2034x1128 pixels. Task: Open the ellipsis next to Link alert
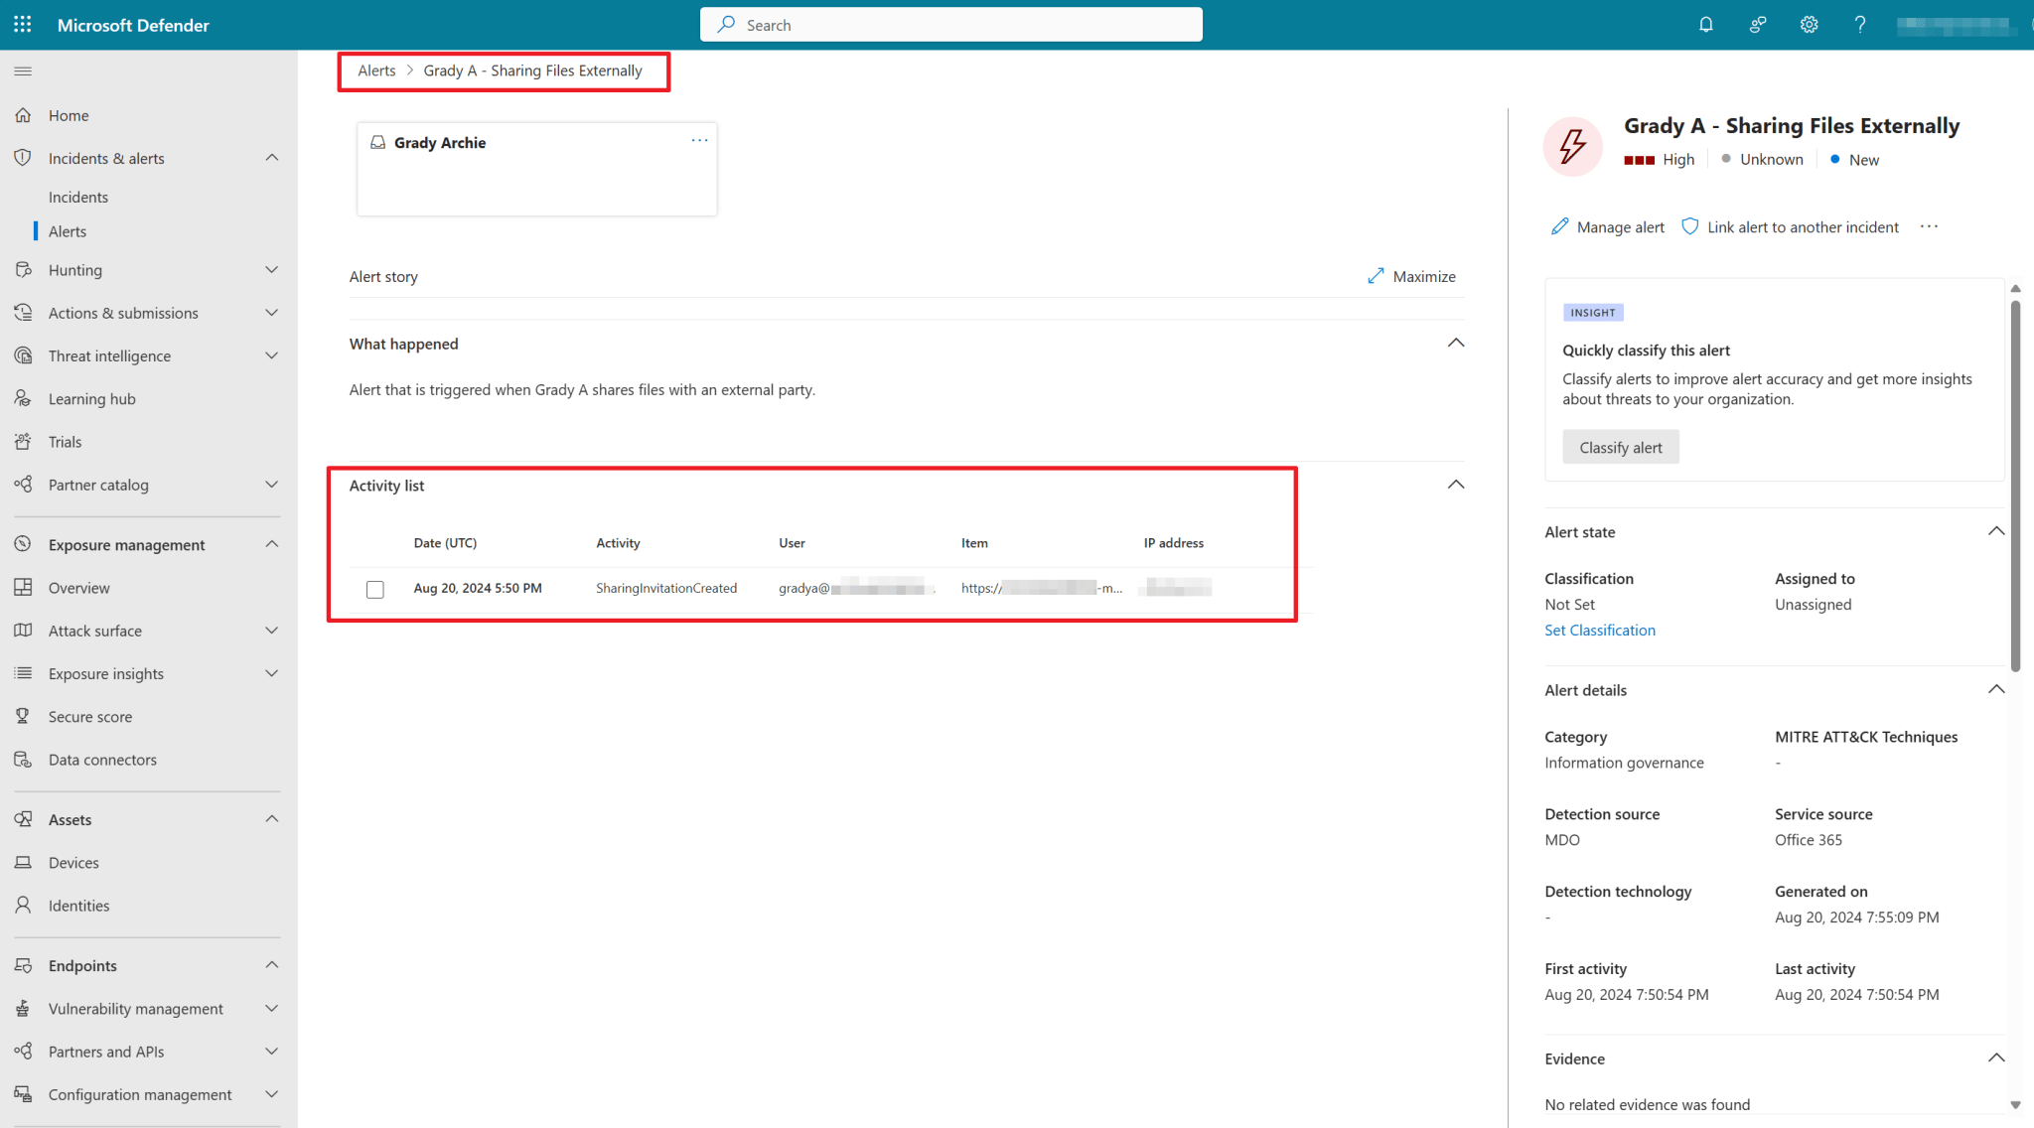point(1928,226)
